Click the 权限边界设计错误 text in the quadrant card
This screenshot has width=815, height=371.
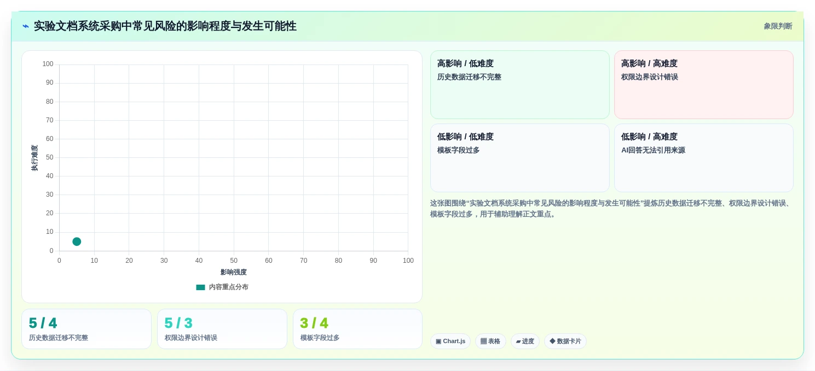pyautogui.click(x=649, y=77)
